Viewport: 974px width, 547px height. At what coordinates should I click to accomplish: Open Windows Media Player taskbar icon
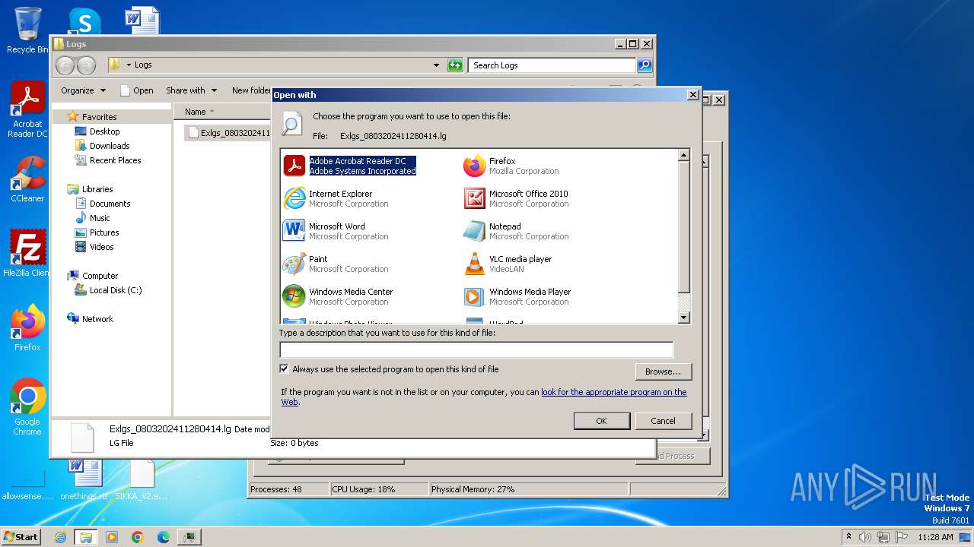(x=112, y=537)
